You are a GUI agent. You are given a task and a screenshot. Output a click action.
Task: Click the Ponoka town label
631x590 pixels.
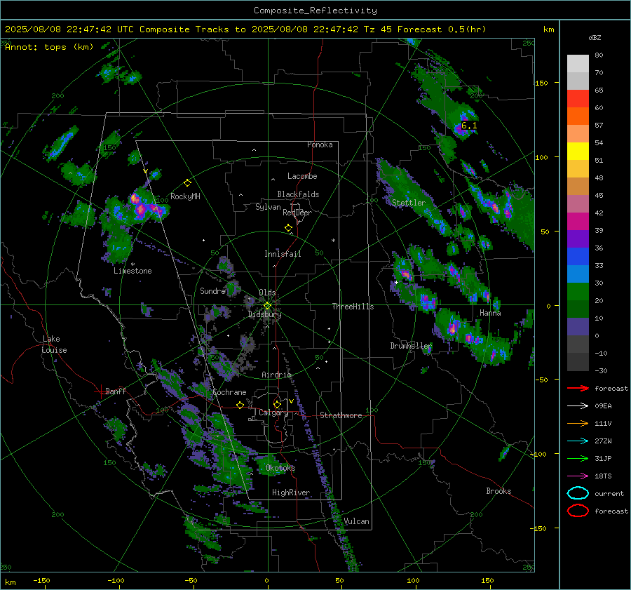click(x=320, y=145)
